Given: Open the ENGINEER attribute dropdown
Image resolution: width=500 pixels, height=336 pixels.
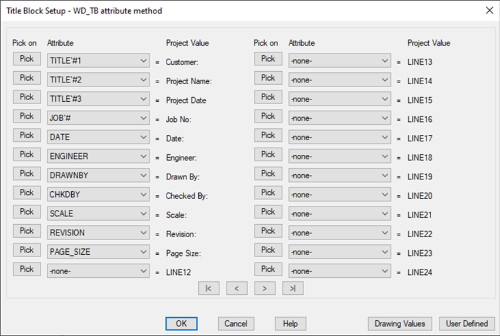Looking at the screenshot, I should click(98, 157).
